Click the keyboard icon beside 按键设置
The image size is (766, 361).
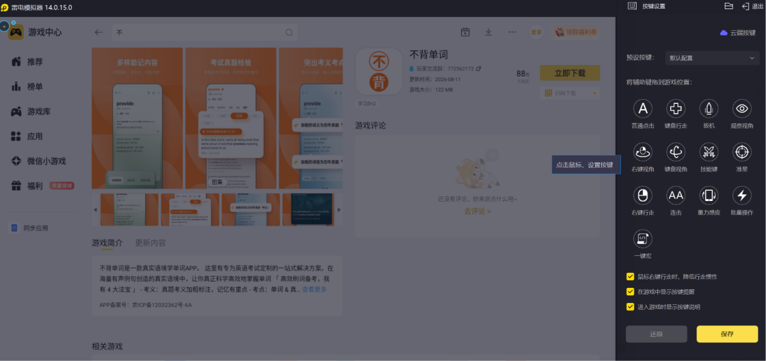point(632,6)
